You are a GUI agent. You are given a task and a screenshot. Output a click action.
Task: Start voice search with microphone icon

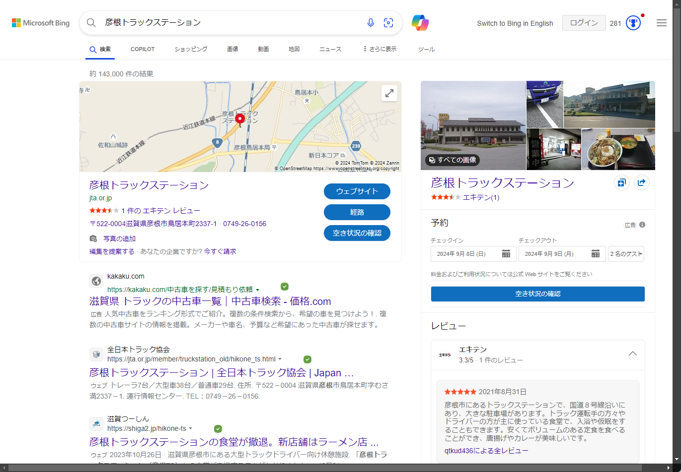(371, 23)
